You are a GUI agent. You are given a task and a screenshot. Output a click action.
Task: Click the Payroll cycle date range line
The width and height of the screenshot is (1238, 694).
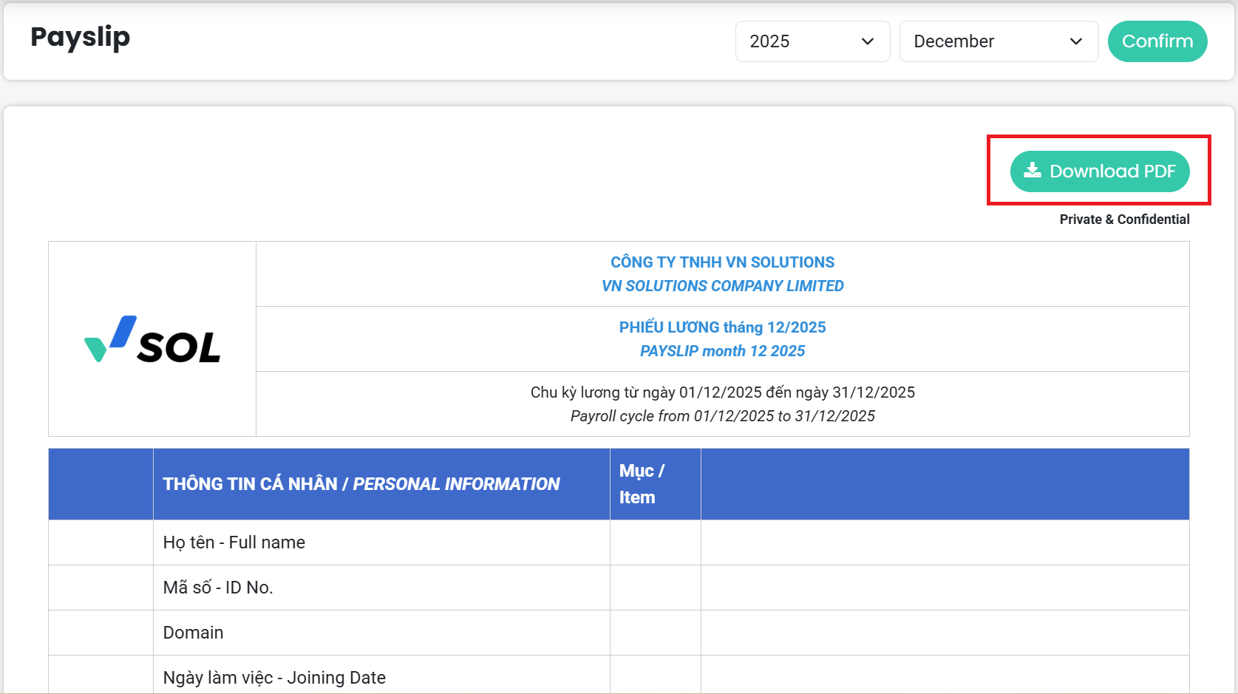click(x=722, y=416)
